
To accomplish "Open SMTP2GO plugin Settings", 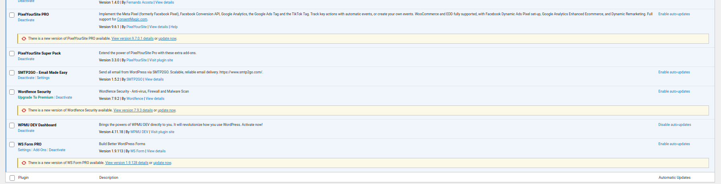I will click(43, 78).
